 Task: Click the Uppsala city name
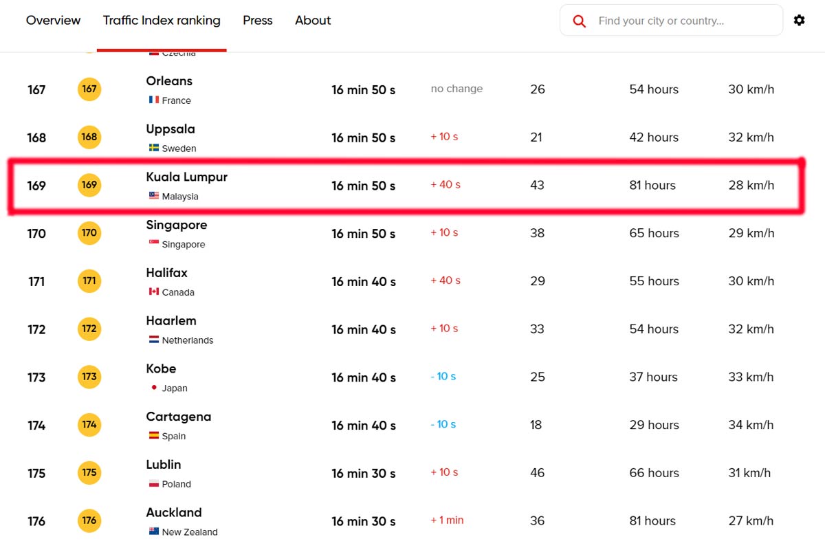(170, 129)
